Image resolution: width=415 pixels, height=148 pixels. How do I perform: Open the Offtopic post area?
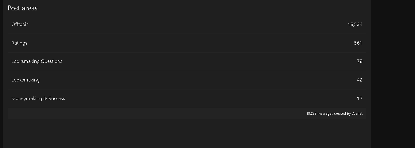[x=20, y=24]
